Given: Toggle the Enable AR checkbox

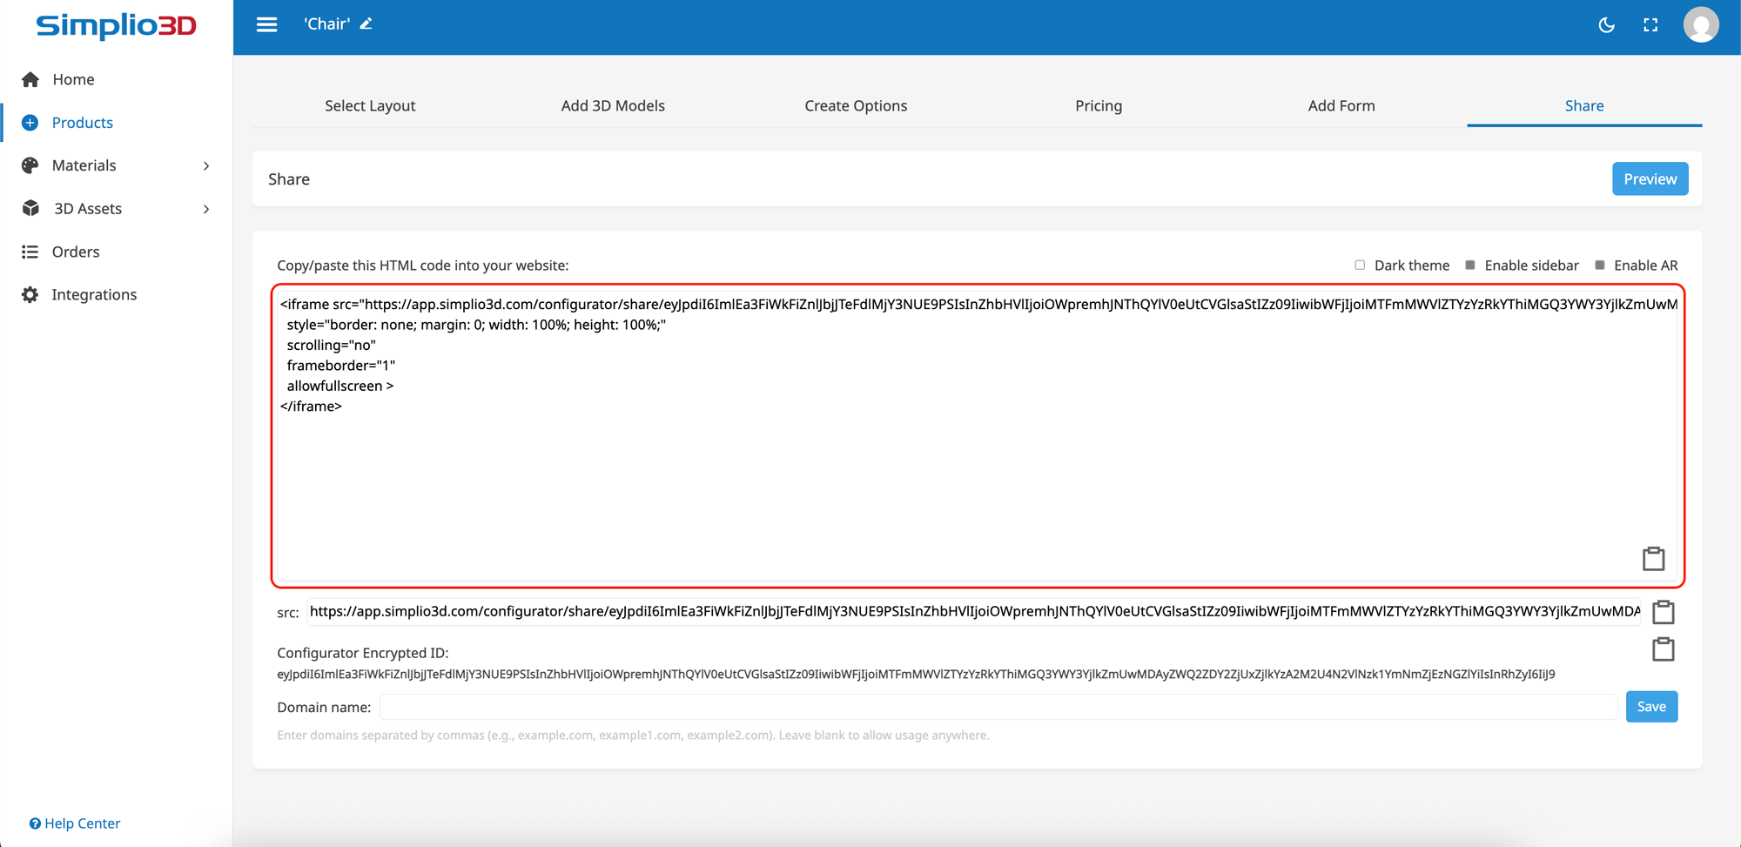Looking at the screenshot, I should pyautogui.click(x=1599, y=266).
